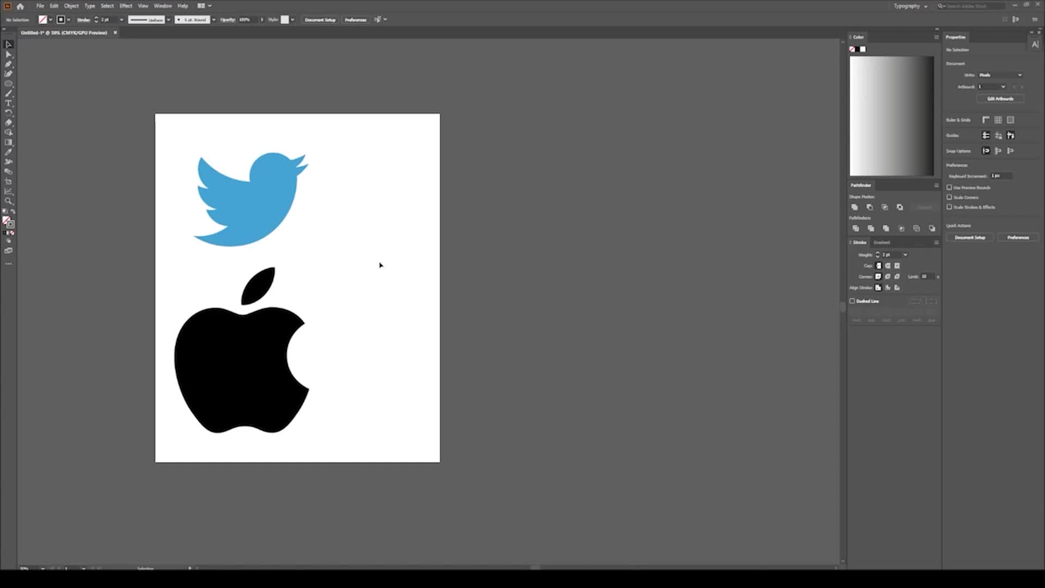
Task: Click white swatch in Color panel
Action: pos(863,50)
